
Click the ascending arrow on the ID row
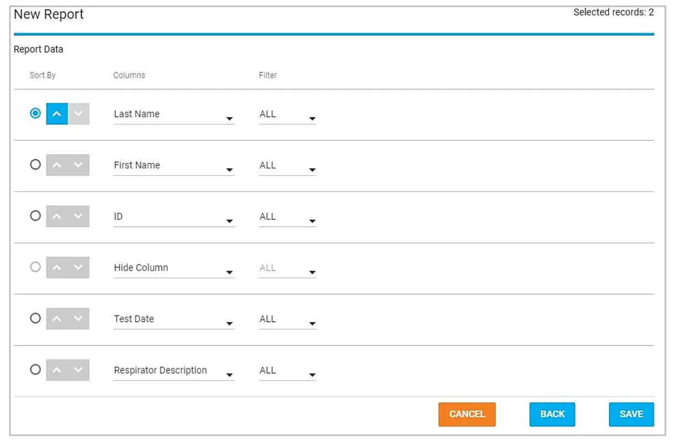click(57, 216)
